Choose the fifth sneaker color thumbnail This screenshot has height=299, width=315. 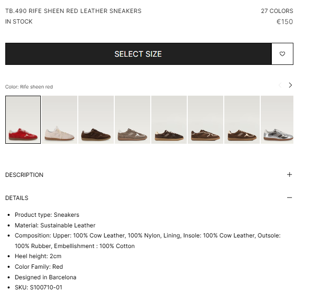[x=169, y=120]
